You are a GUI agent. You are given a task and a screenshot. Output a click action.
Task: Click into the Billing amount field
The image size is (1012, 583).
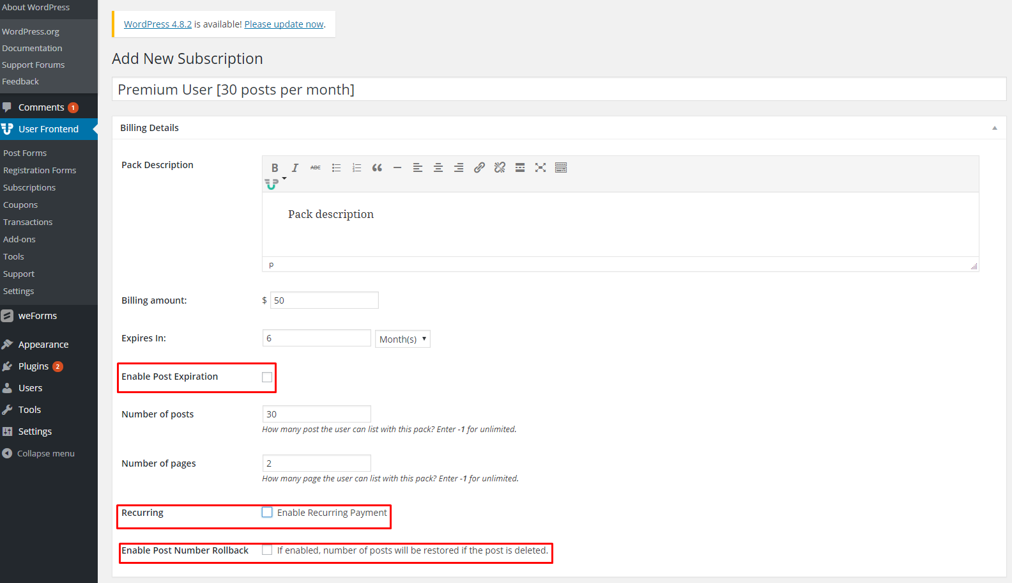[x=325, y=300]
